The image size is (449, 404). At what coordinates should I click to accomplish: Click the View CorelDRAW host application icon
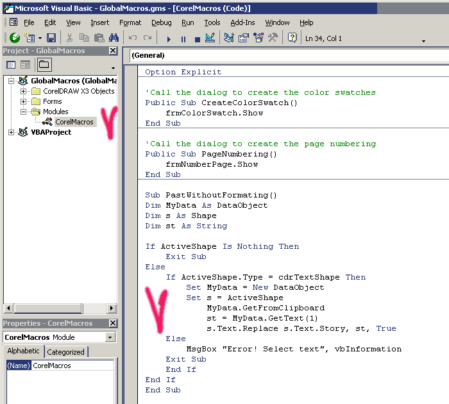click(15, 38)
